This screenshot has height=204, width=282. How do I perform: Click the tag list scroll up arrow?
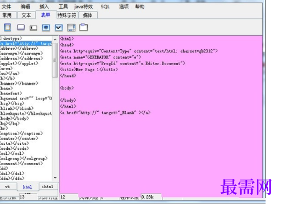pyautogui.click(x=55, y=39)
